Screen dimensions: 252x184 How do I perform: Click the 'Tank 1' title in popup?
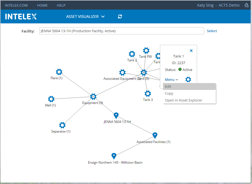178,56
